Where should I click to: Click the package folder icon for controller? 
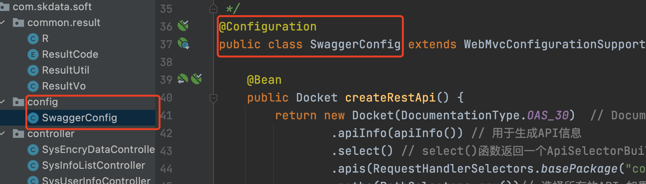[18, 134]
